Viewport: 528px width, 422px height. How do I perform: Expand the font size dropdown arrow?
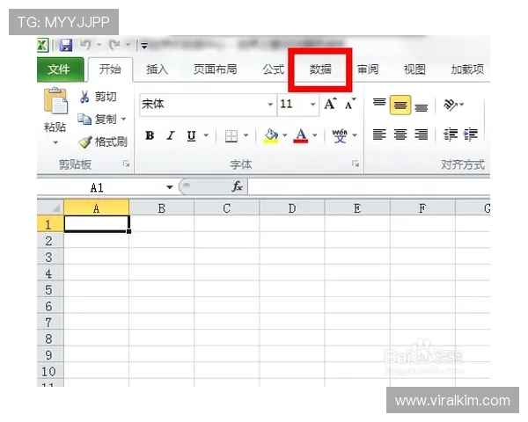pos(312,105)
